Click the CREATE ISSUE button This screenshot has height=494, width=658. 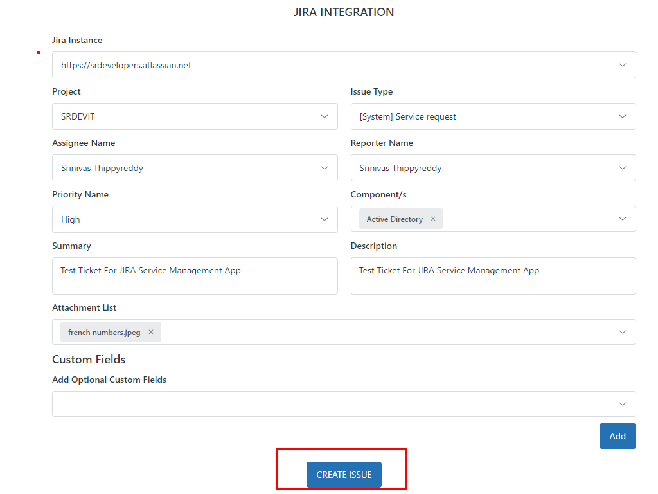click(x=344, y=475)
